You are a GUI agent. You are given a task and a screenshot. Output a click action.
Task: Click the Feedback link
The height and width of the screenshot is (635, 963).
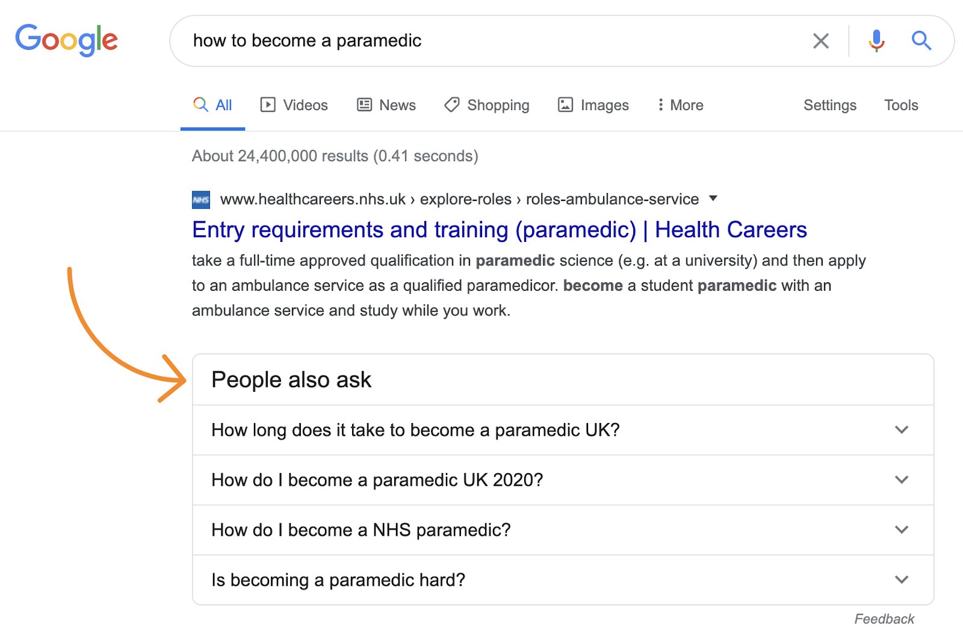(884, 618)
